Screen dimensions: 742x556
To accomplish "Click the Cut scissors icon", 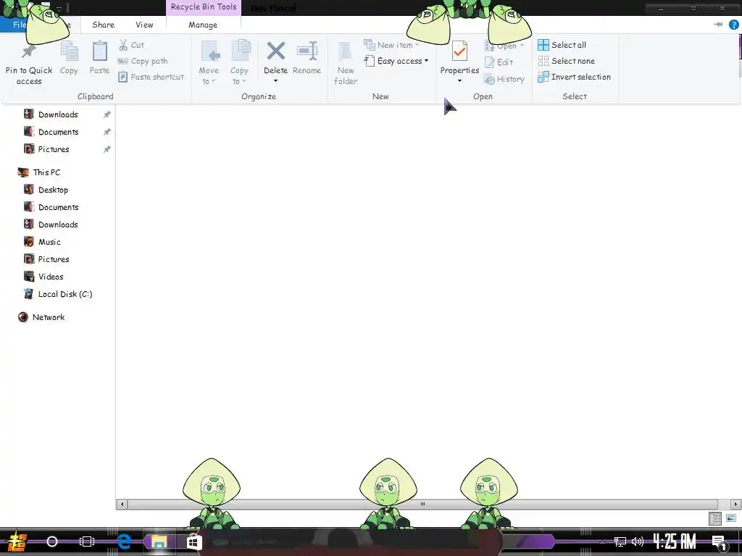I will 123,45.
